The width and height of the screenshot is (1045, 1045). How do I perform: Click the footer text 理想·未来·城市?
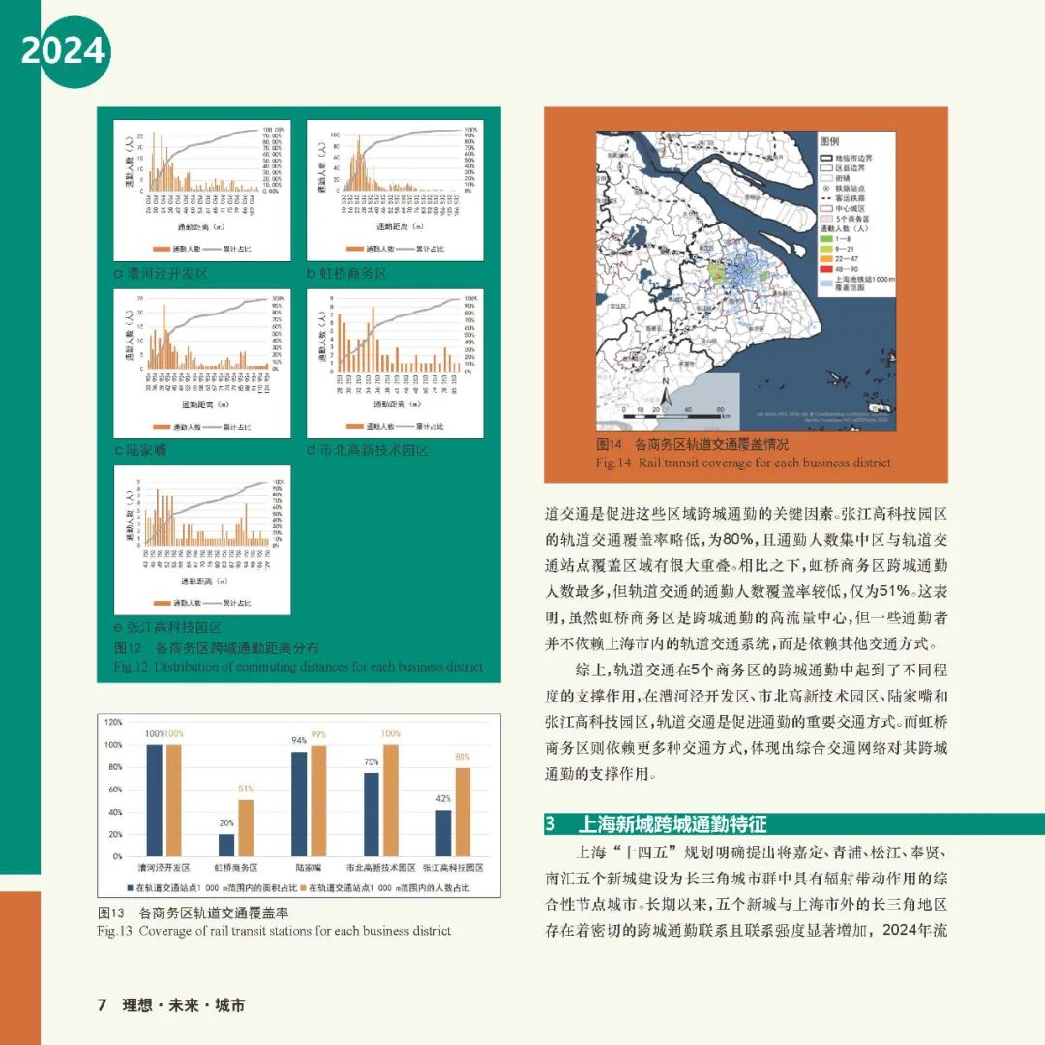coord(184,1005)
